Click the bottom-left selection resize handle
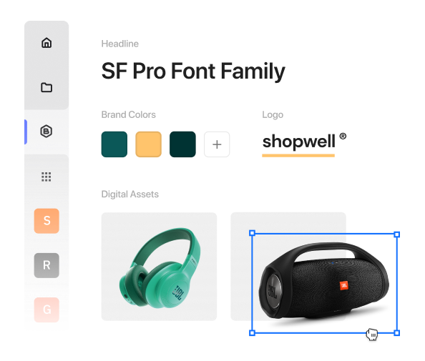 point(252,333)
